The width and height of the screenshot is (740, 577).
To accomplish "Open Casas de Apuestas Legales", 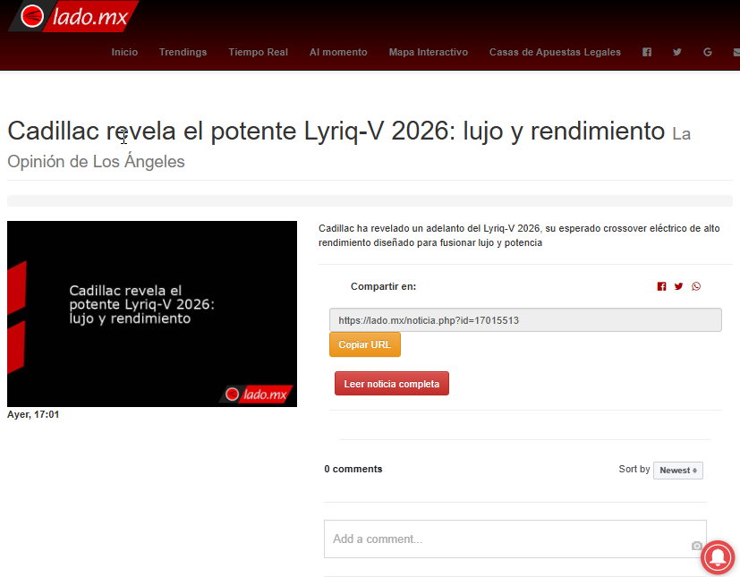I will click(x=555, y=53).
